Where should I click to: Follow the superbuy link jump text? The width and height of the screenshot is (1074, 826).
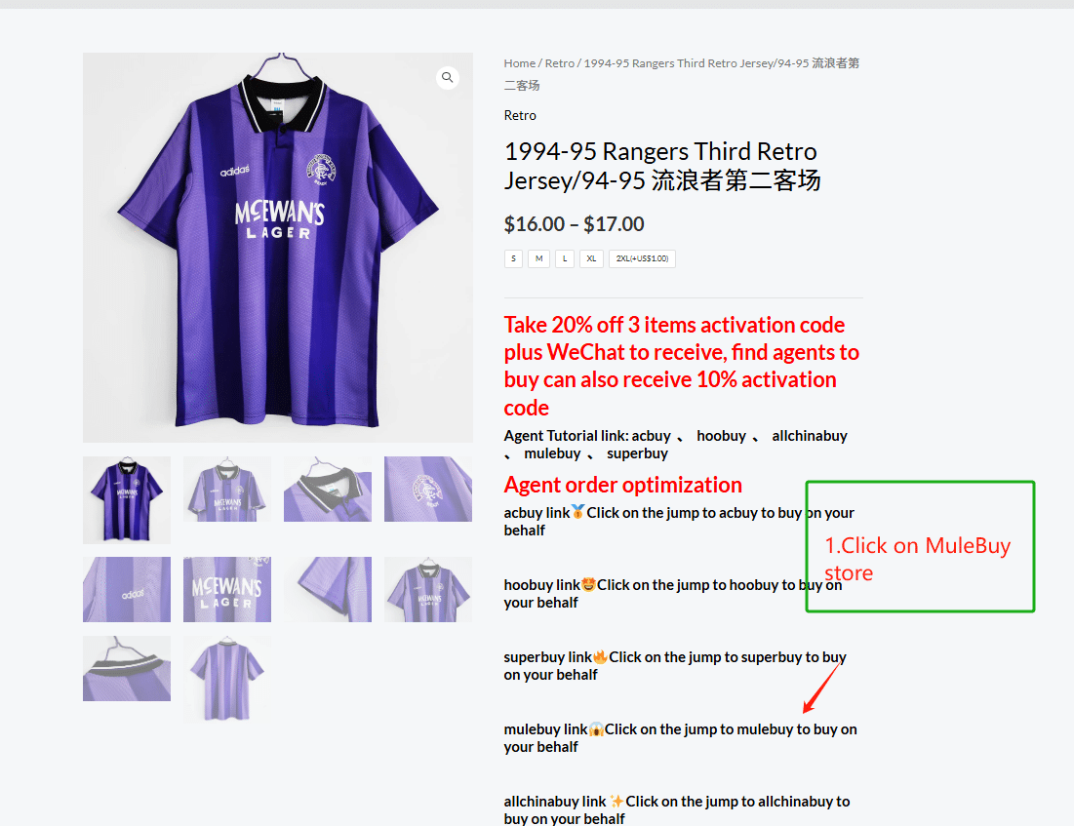(x=675, y=666)
